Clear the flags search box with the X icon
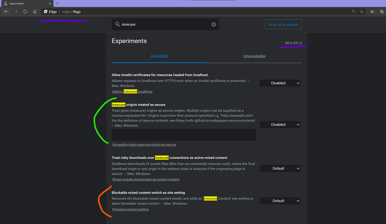 tap(214, 24)
